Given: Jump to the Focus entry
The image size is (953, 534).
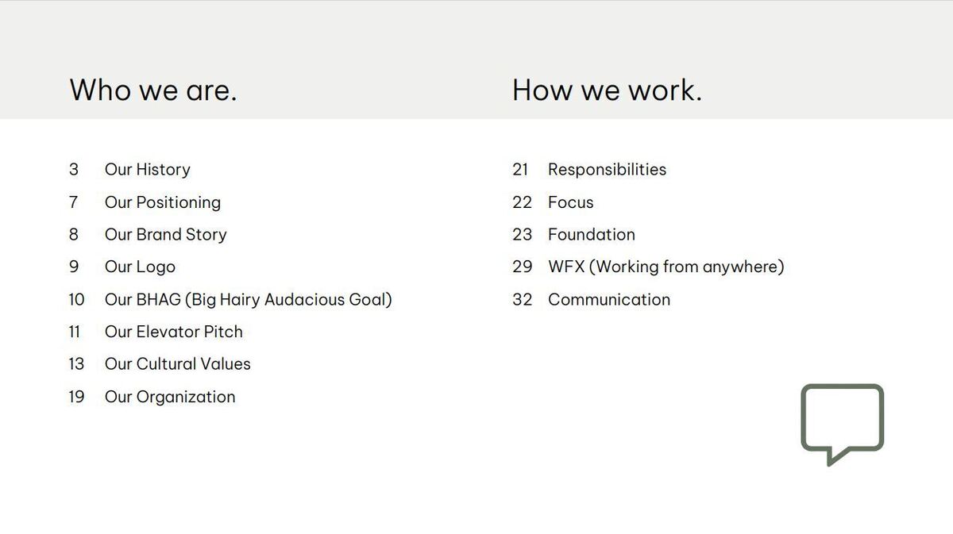Looking at the screenshot, I should [x=571, y=202].
